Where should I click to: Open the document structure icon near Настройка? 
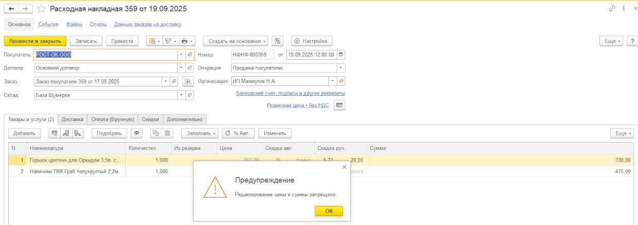click(x=278, y=41)
